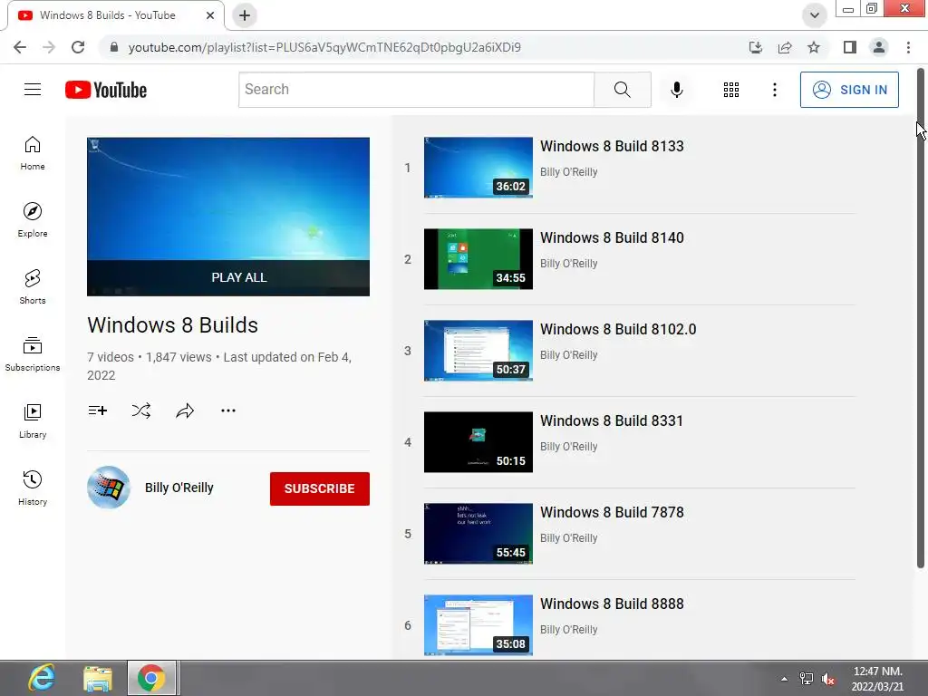Click the YouTube logo
This screenshot has width=928, height=696.
coord(106,90)
